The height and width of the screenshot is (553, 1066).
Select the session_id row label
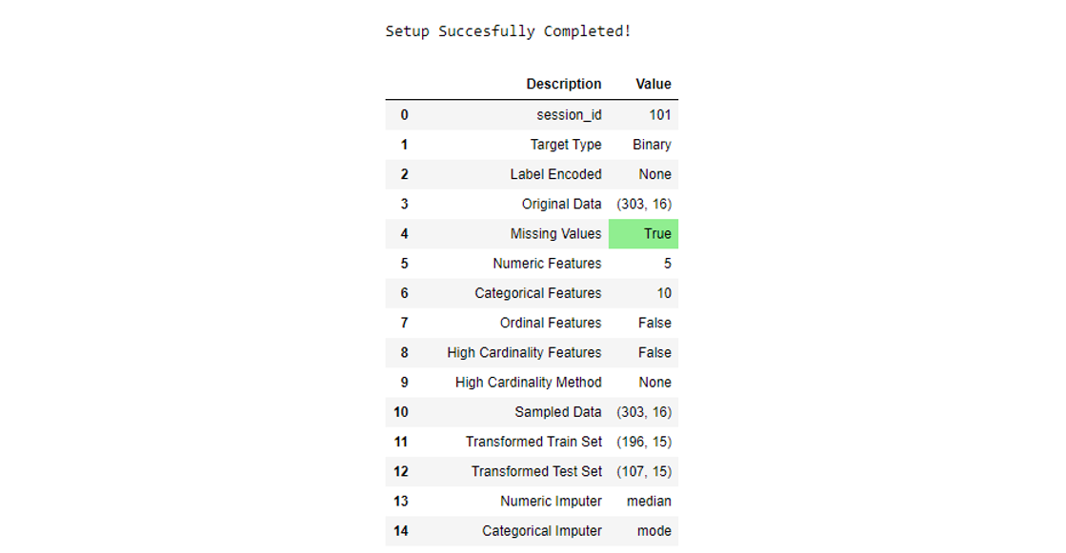click(x=569, y=115)
